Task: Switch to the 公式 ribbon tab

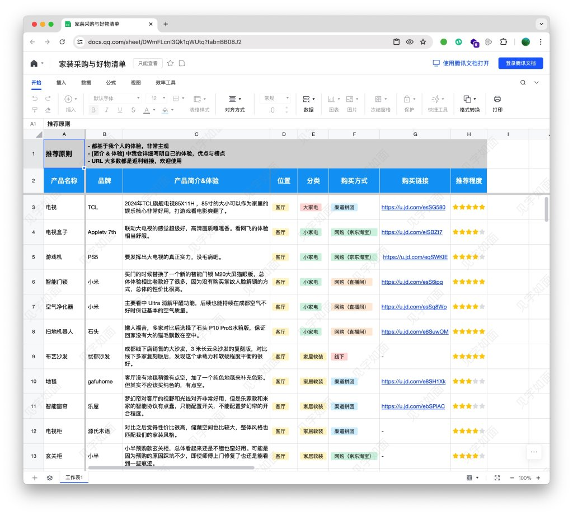Action: tap(111, 83)
